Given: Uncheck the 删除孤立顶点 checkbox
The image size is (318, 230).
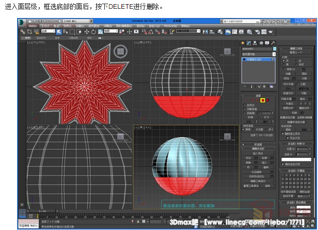Looking at the screenshot, I should click(x=282, y=134).
